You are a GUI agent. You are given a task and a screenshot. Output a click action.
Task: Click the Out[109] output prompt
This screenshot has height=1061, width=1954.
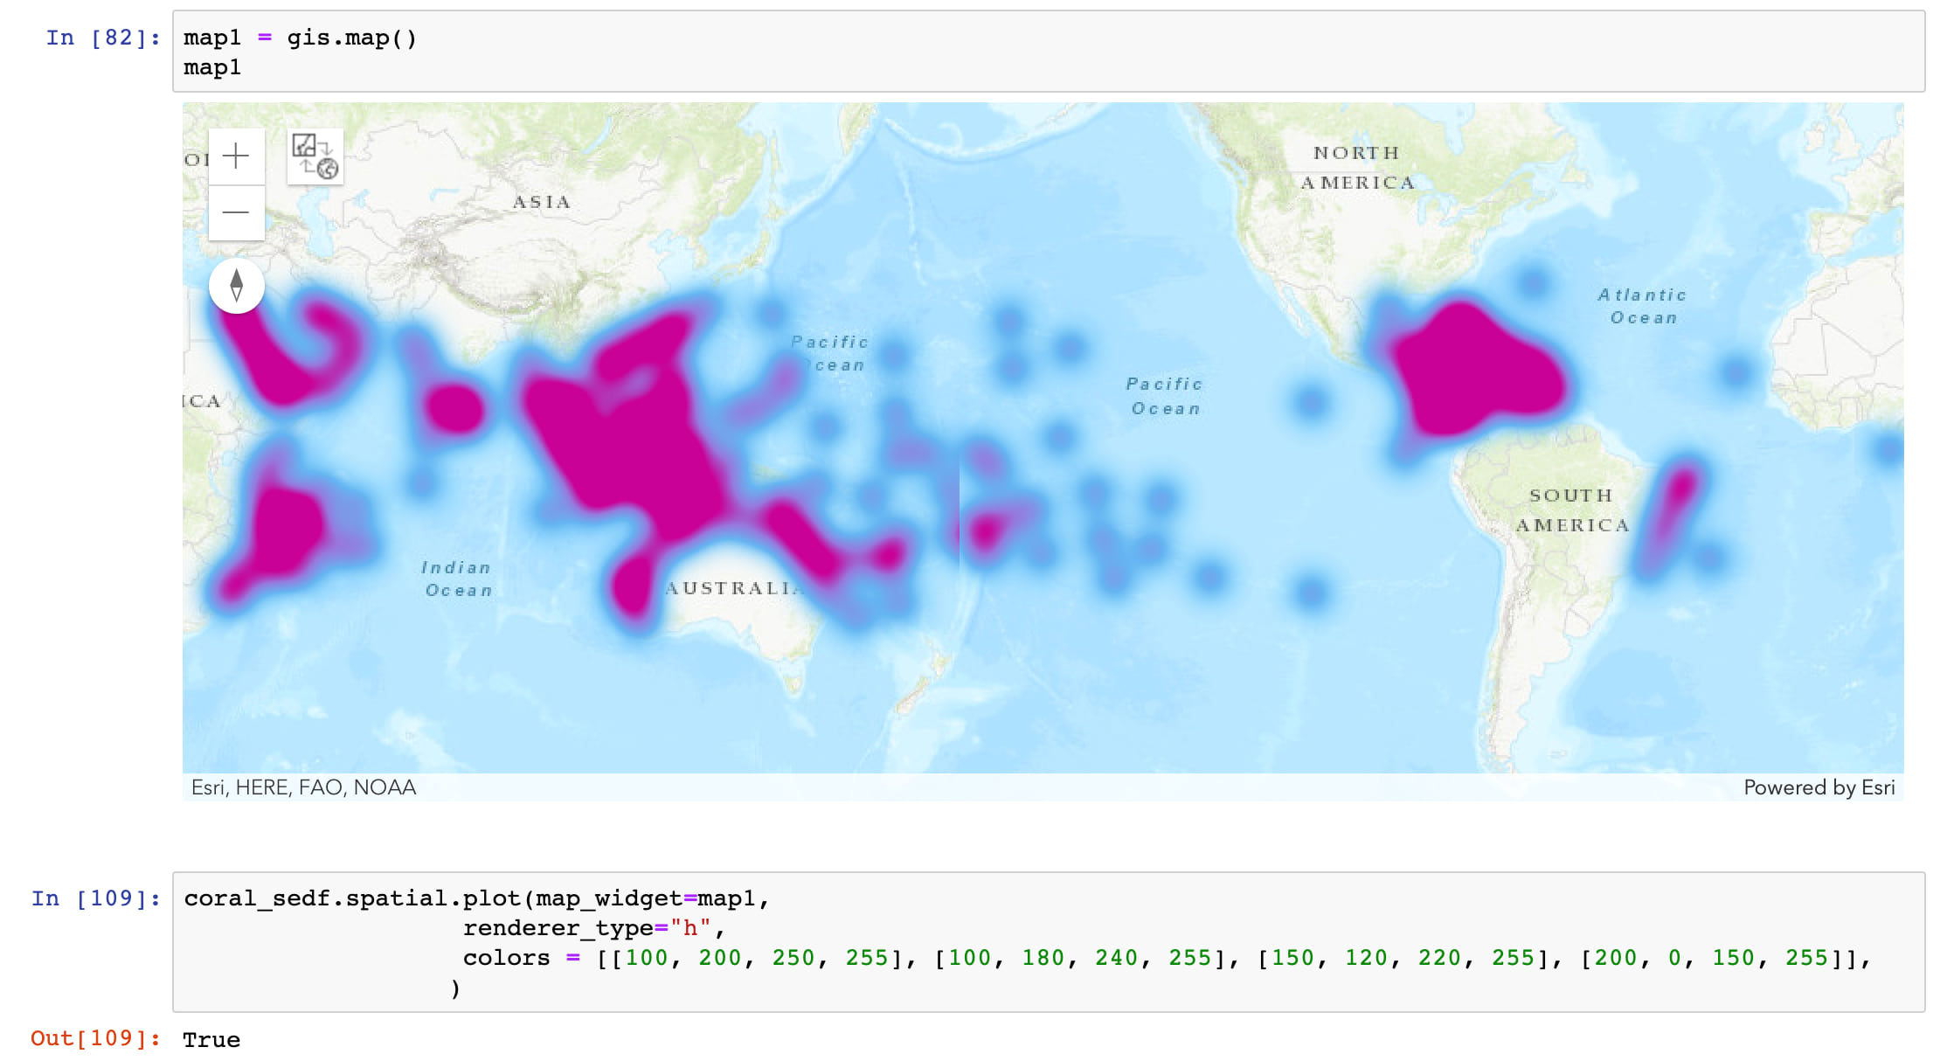pos(95,1038)
